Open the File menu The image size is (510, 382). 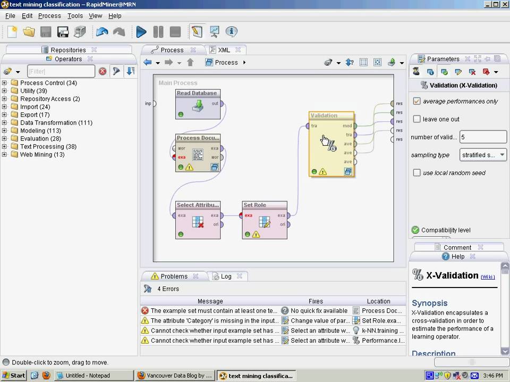[10, 15]
